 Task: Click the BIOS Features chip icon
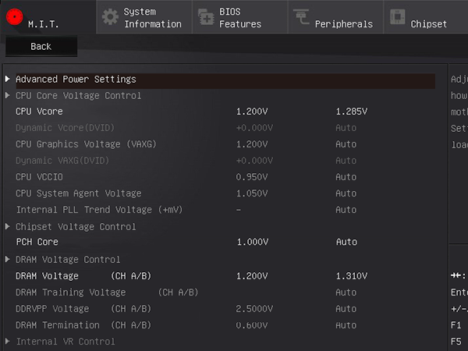[x=206, y=16]
